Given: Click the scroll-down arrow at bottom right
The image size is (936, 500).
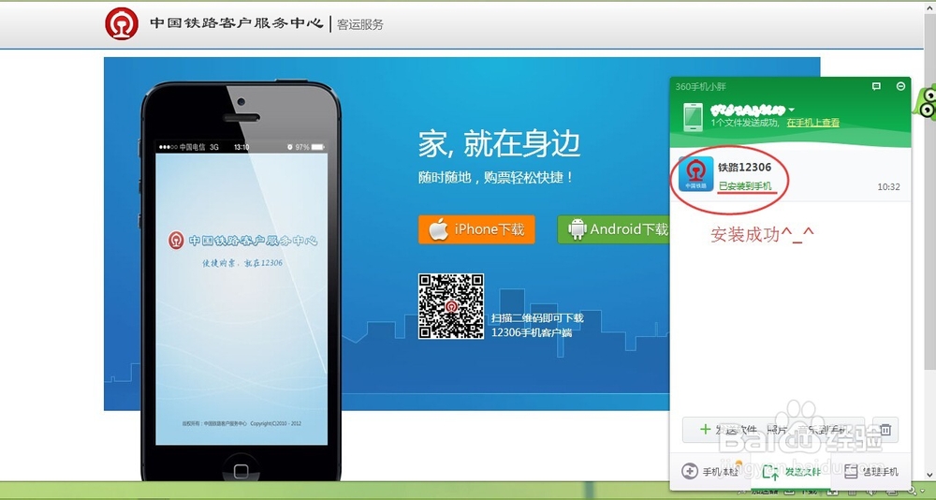Looking at the screenshot, I should pyautogui.click(x=929, y=475).
